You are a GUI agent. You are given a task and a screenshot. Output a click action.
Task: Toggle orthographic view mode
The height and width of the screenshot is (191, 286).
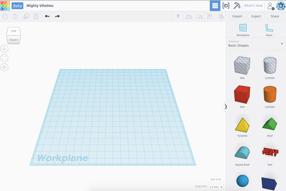(4, 67)
